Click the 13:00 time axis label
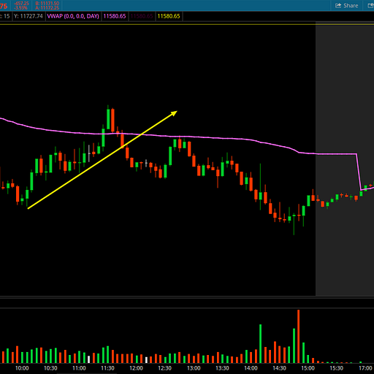The width and height of the screenshot is (374, 374). pyautogui.click(x=194, y=368)
